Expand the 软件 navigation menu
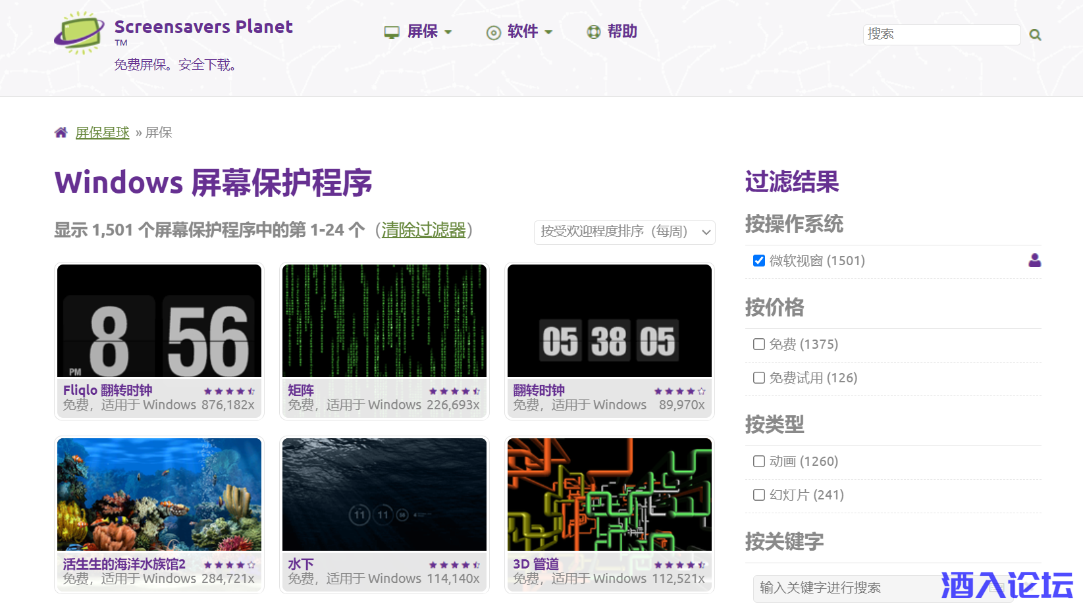The image size is (1083, 608). 523,32
